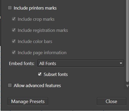Click the scrollbar down arrow

(x=127, y=86)
